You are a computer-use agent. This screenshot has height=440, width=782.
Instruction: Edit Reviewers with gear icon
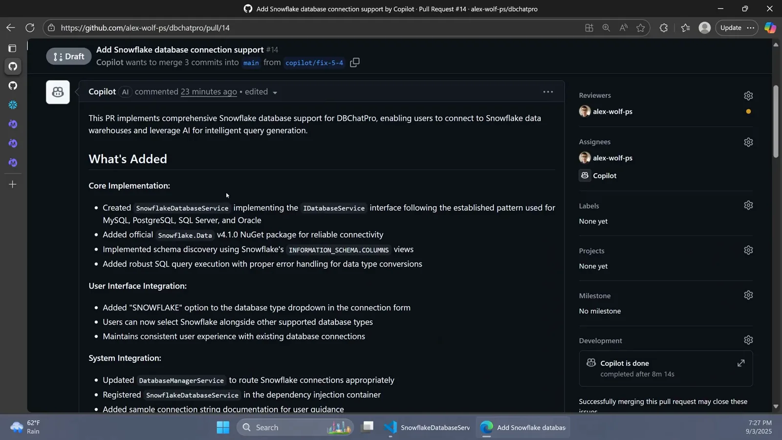pos(748,95)
